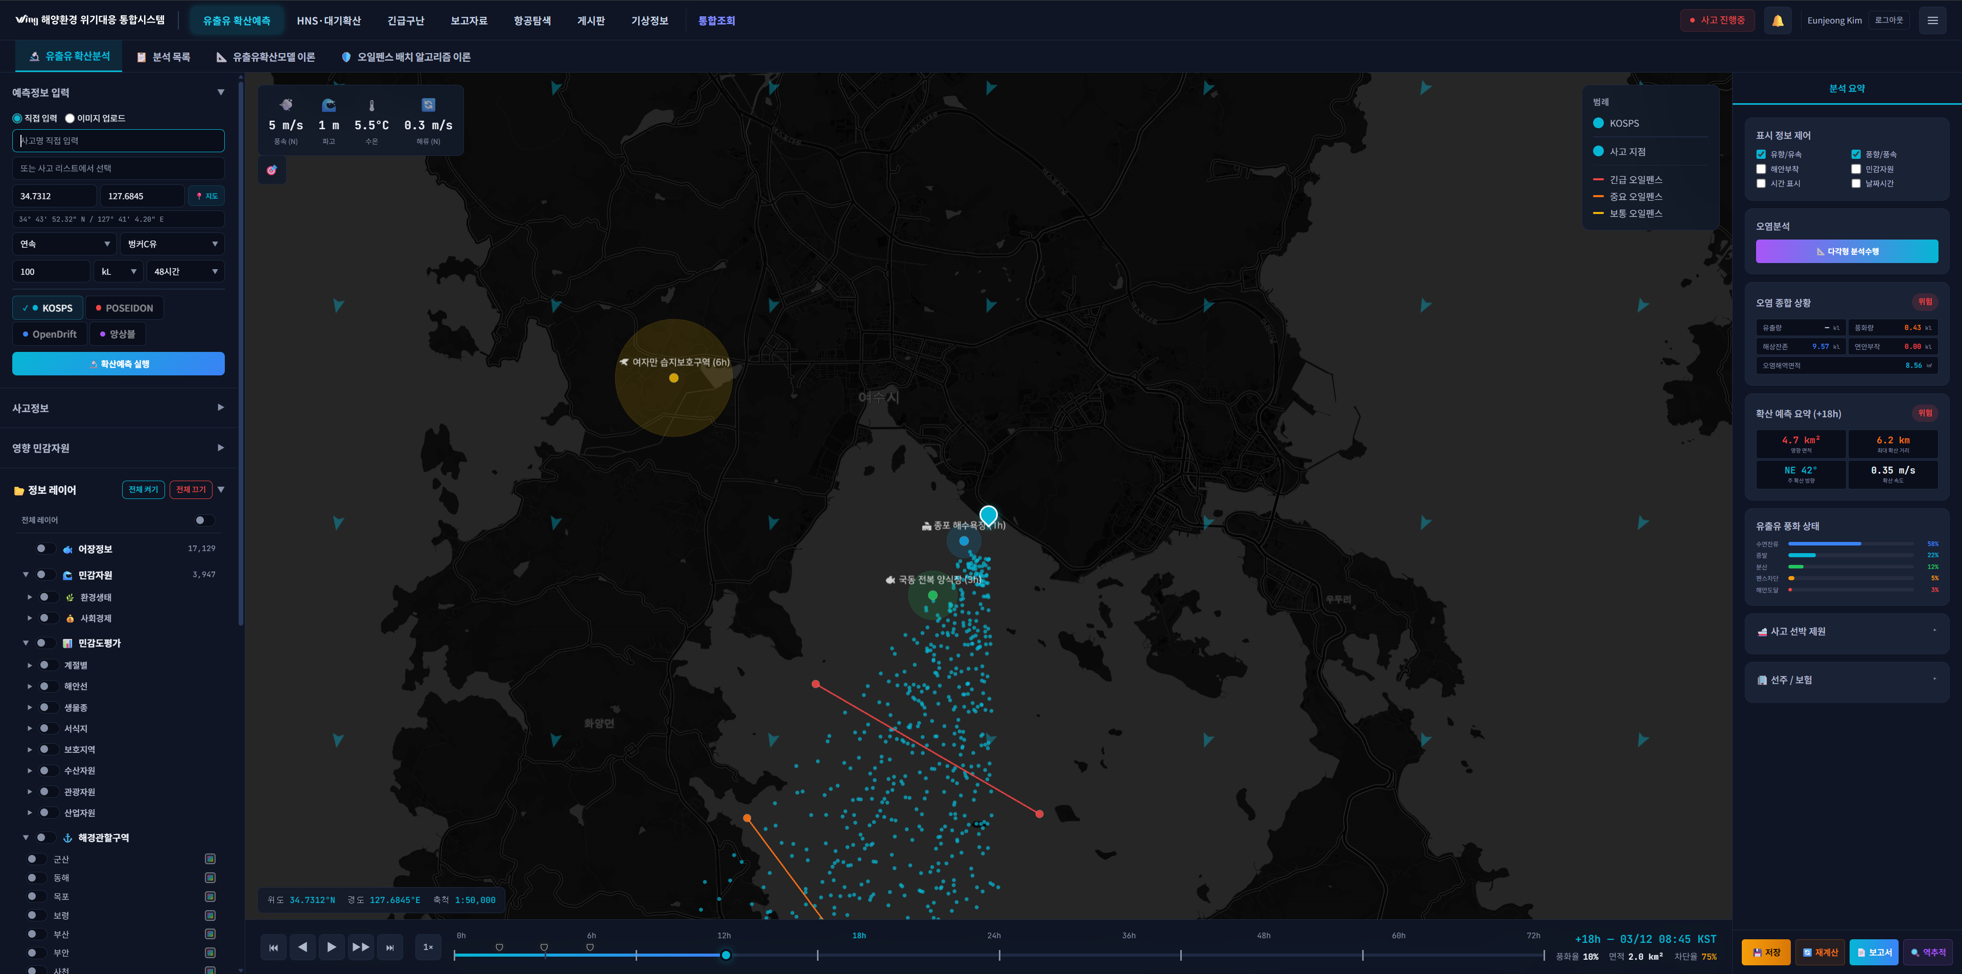
Task: Open the 48시간 duration dropdown
Action: tap(185, 272)
